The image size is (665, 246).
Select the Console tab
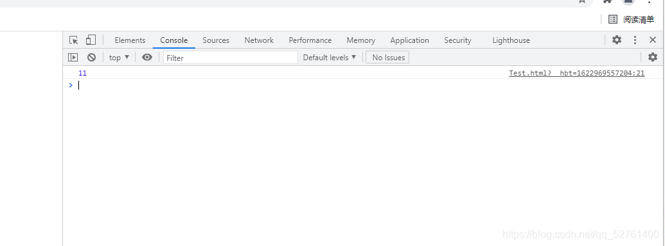[x=174, y=40]
